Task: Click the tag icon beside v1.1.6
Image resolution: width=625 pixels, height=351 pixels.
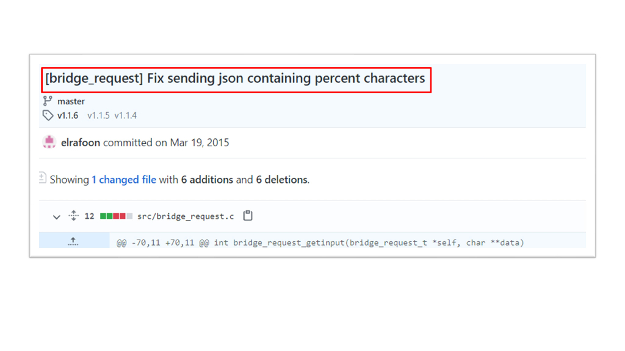Action: point(48,115)
